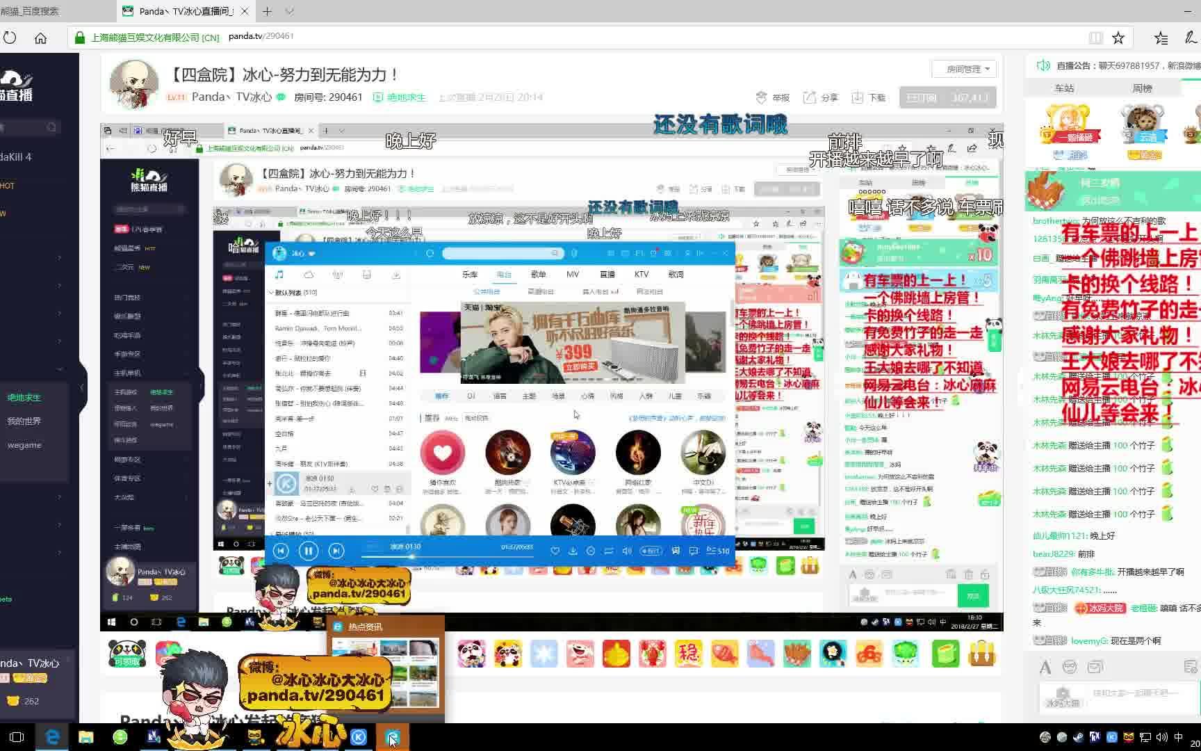Click the sidebar search magnifier icon
The image size is (1201, 751).
tap(51, 127)
